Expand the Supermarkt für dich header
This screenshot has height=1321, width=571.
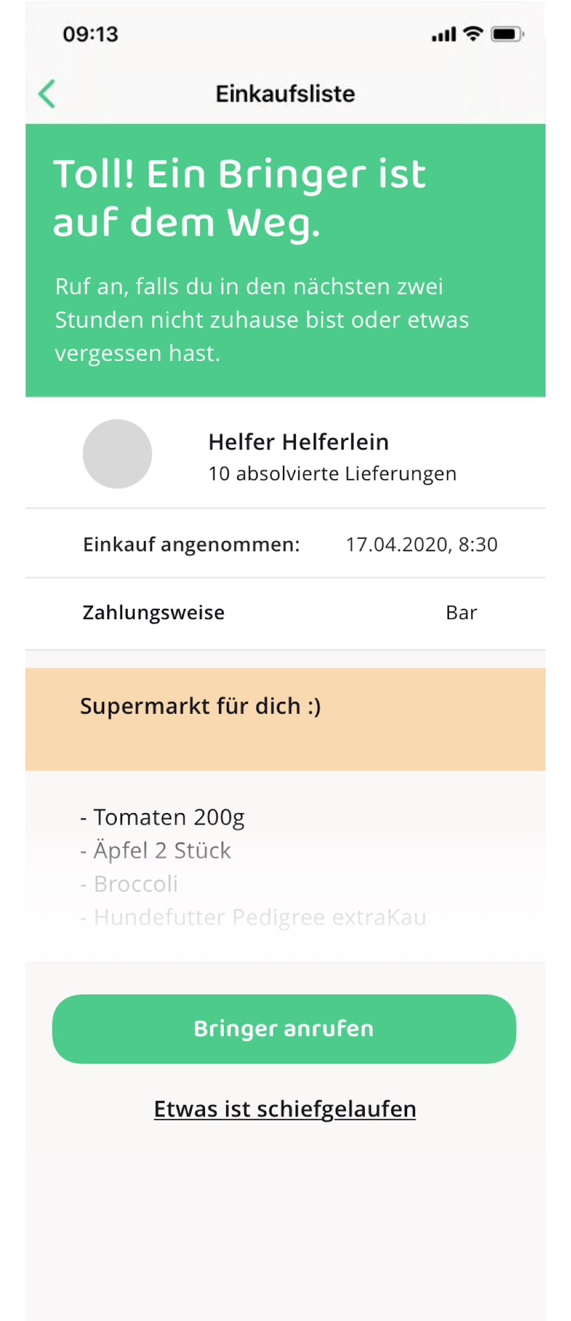pyautogui.click(x=285, y=719)
